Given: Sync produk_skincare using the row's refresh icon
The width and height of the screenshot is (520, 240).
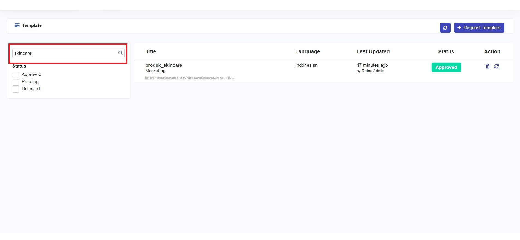Looking at the screenshot, I should pyautogui.click(x=497, y=66).
